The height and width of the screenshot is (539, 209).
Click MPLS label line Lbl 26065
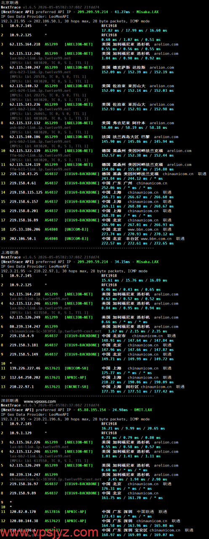coord(49,114)
